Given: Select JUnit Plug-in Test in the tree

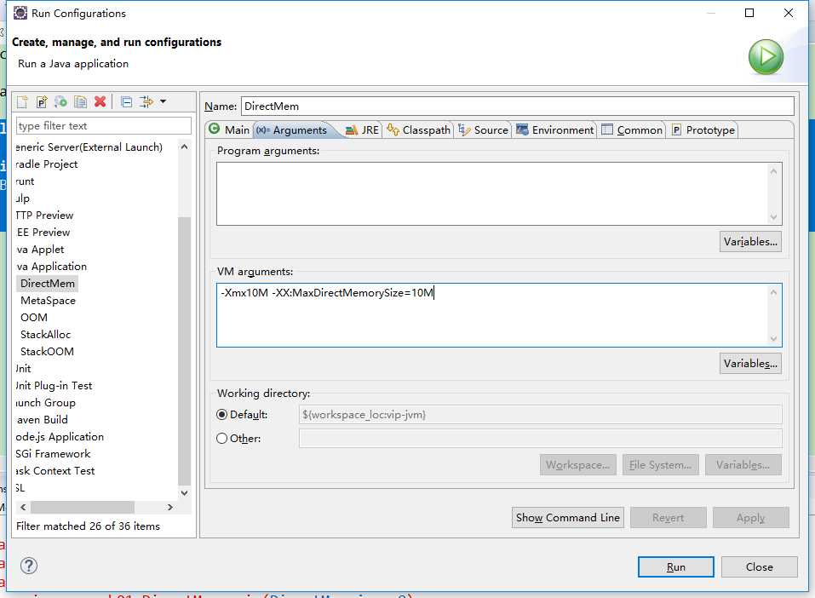Looking at the screenshot, I should point(54,385).
